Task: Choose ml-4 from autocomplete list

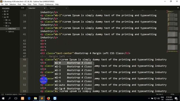Action: point(73,77)
